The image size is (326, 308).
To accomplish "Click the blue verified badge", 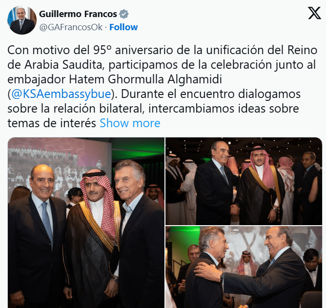I will 123,14.
